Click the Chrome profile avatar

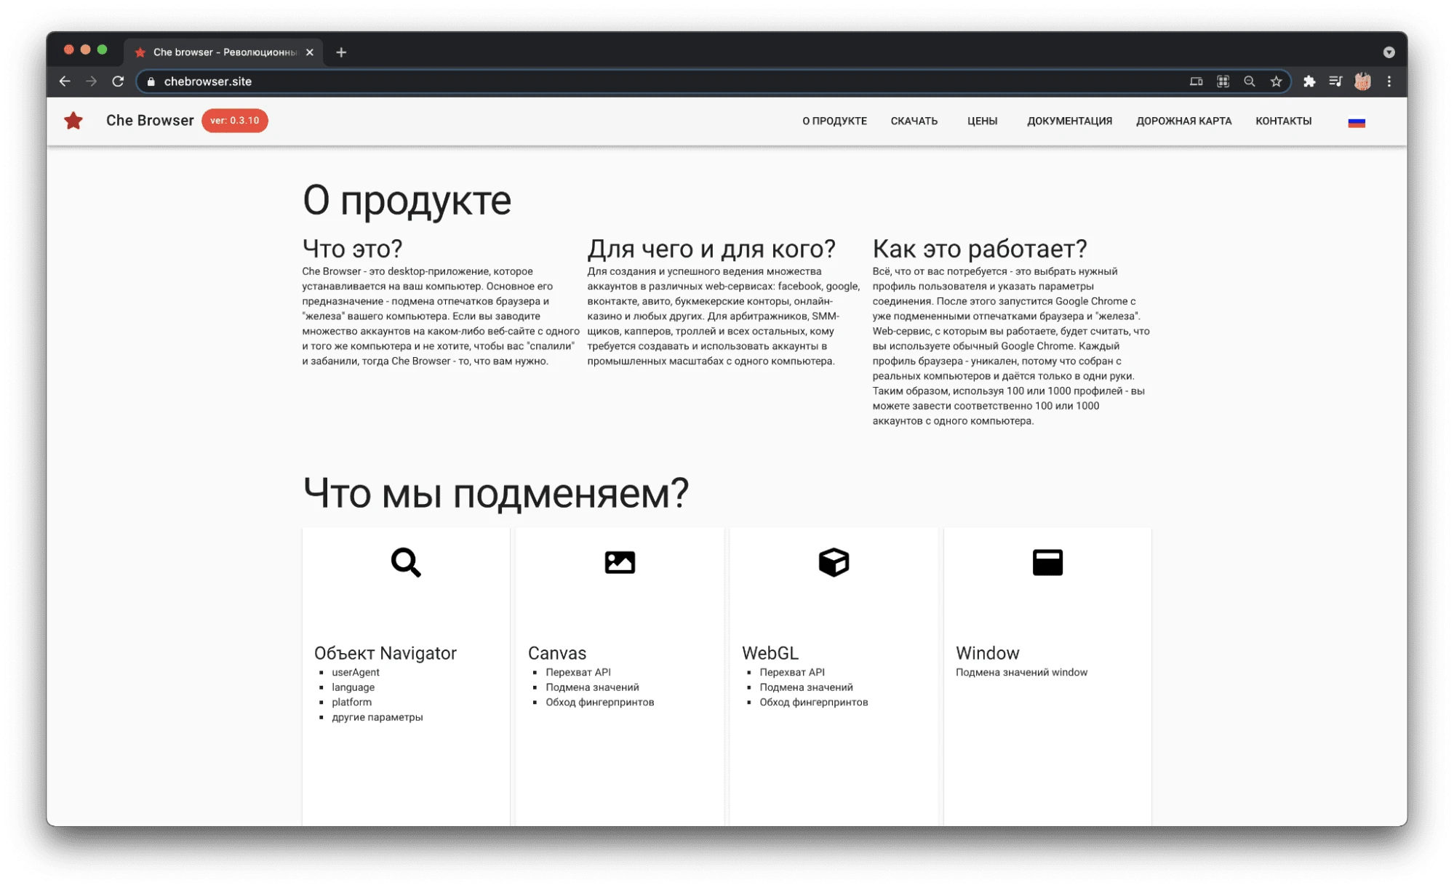[x=1362, y=81]
